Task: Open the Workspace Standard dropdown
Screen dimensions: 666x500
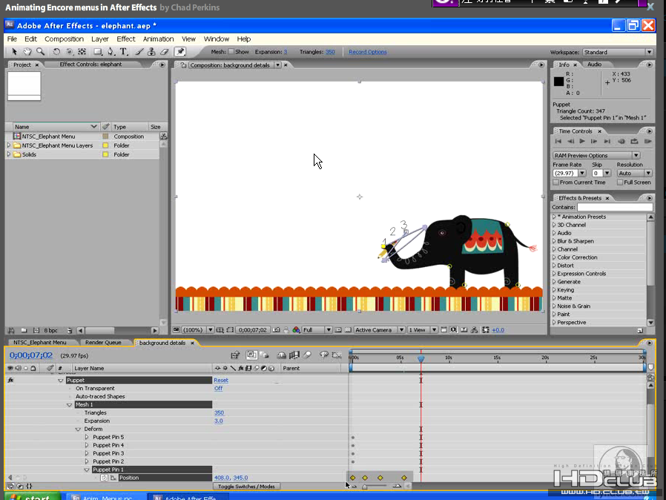Action: click(x=618, y=52)
